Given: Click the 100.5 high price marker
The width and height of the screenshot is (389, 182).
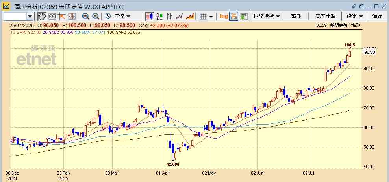Looking at the screenshot, I should (350, 45).
